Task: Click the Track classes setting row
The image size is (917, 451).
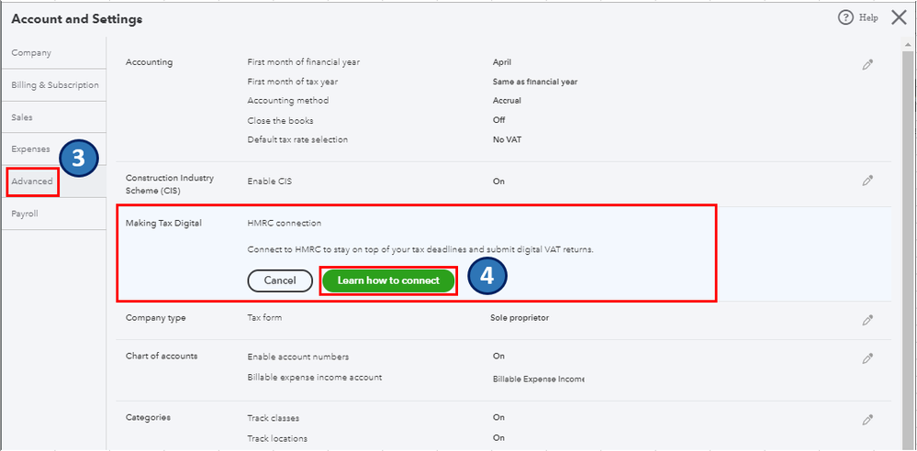Action: click(274, 418)
